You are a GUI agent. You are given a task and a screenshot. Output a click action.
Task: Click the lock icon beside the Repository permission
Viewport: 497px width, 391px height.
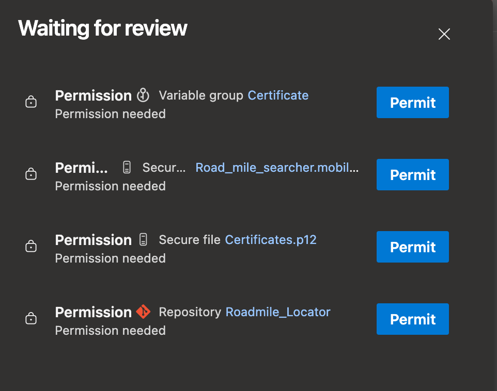[x=31, y=319]
